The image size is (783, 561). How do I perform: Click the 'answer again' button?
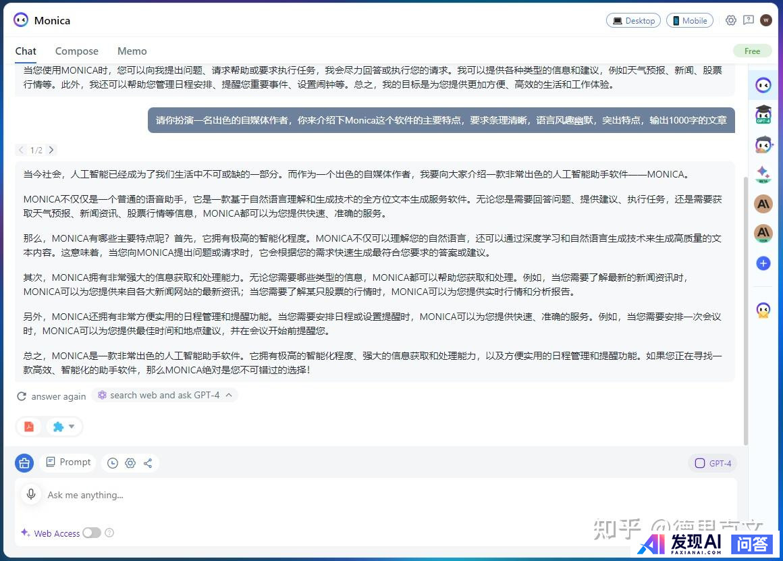[x=52, y=396]
